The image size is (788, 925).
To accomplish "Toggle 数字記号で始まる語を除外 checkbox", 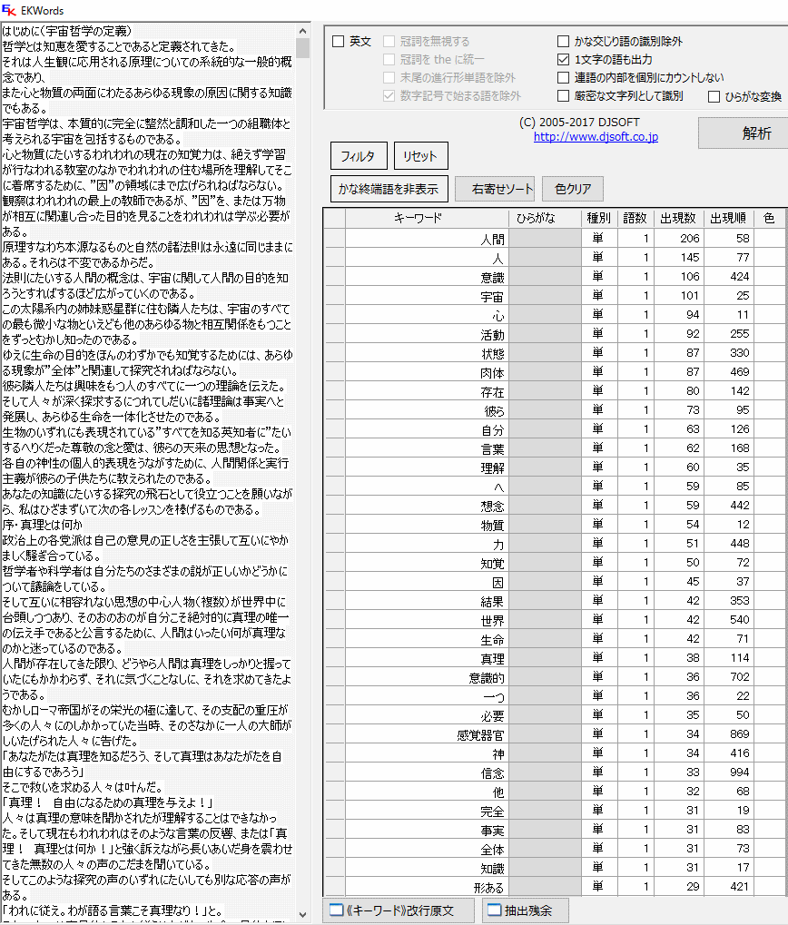I will 389,95.
